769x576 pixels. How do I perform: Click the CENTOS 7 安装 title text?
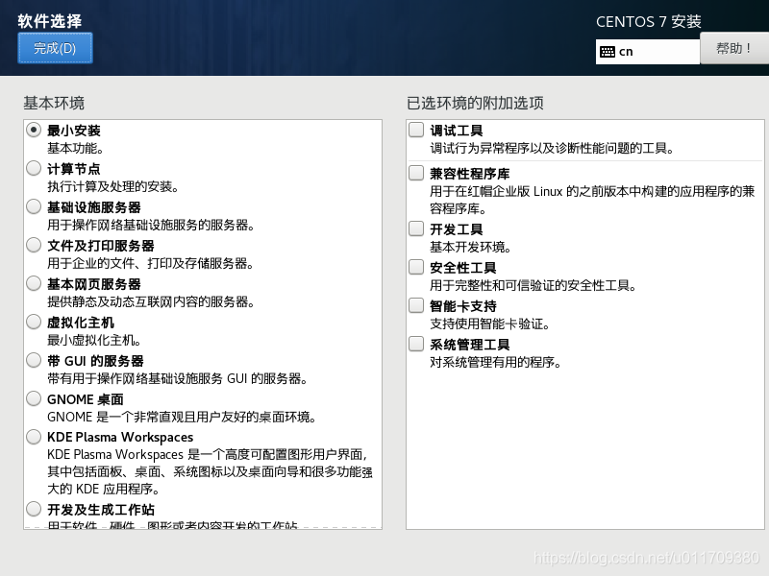click(x=648, y=21)
